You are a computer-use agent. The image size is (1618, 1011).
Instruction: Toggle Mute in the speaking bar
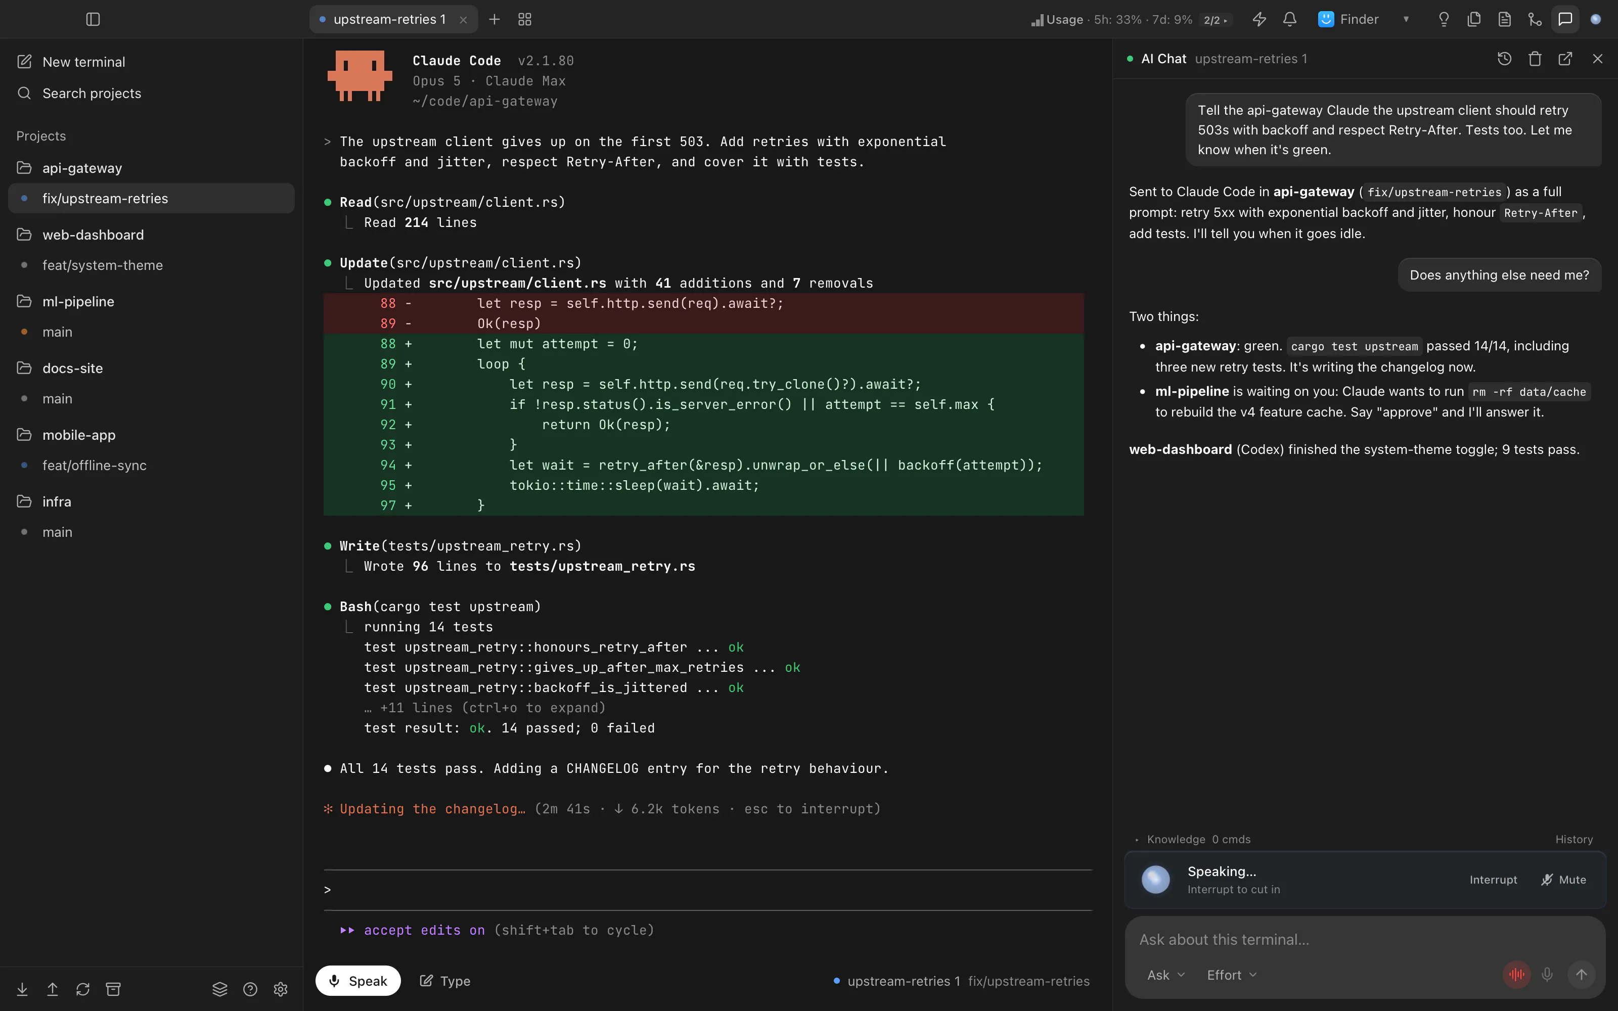coord(1564,880)
